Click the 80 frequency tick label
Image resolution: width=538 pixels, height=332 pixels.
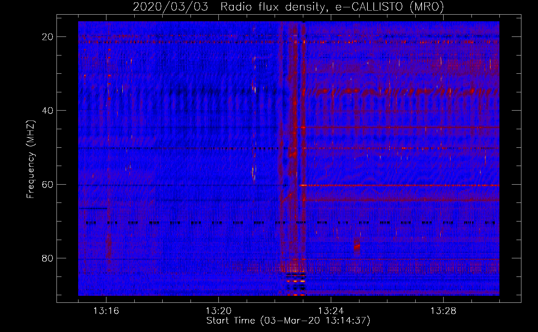tap(48, 258)
